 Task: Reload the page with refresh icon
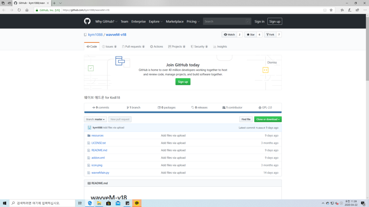coord(19,10)
